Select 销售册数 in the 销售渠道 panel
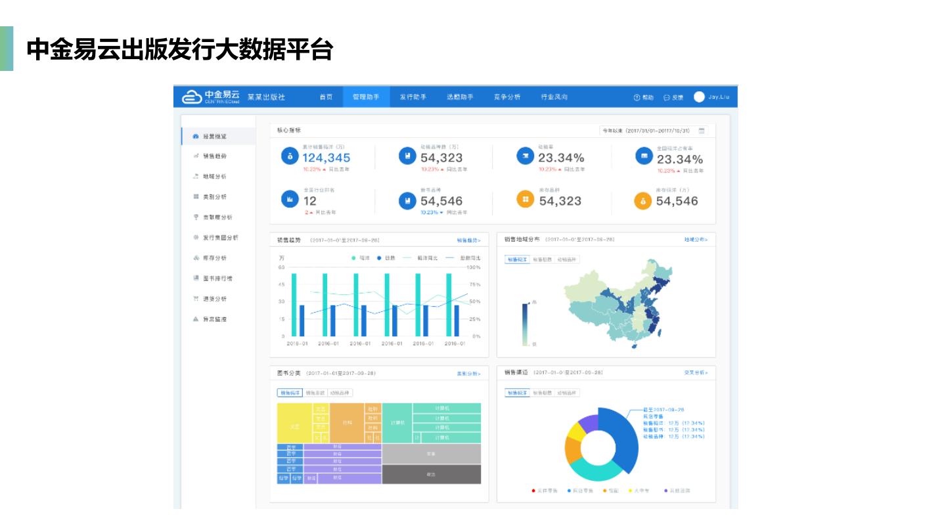Image resolution: width=946 pixels, height=532 pixels. [x=542, y=393]
